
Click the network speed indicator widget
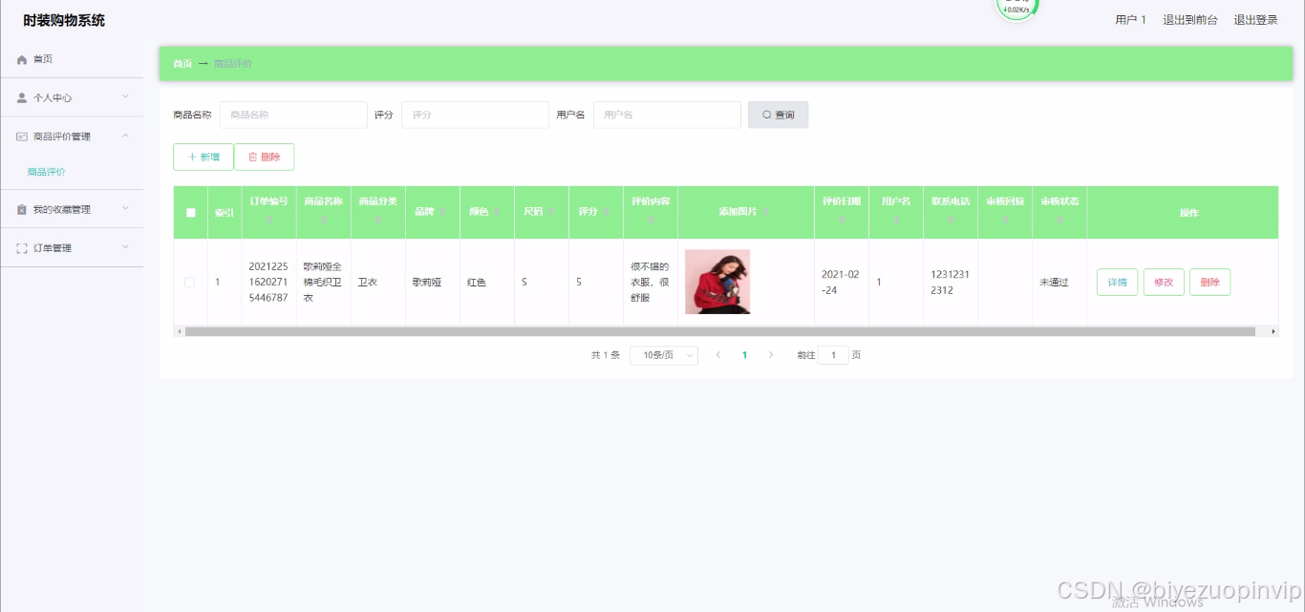[1016, 9]
